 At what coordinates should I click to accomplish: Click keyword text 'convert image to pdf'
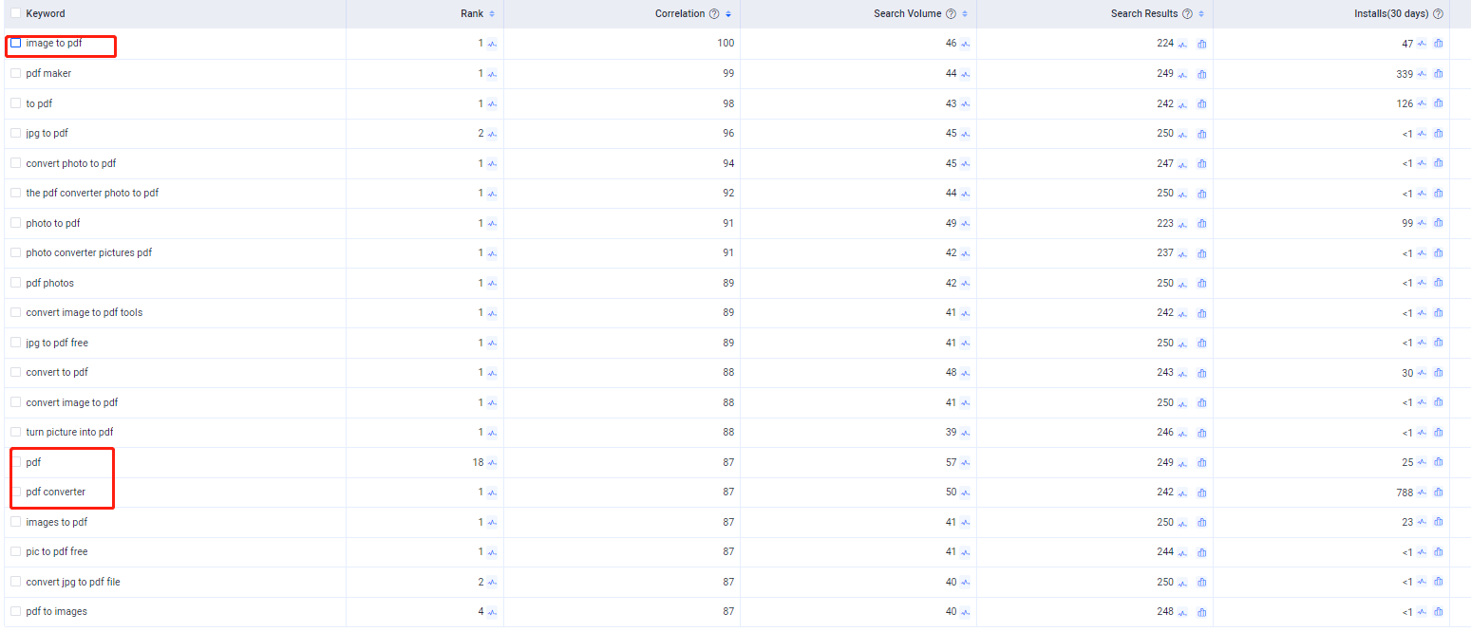(x=72, y=403)
